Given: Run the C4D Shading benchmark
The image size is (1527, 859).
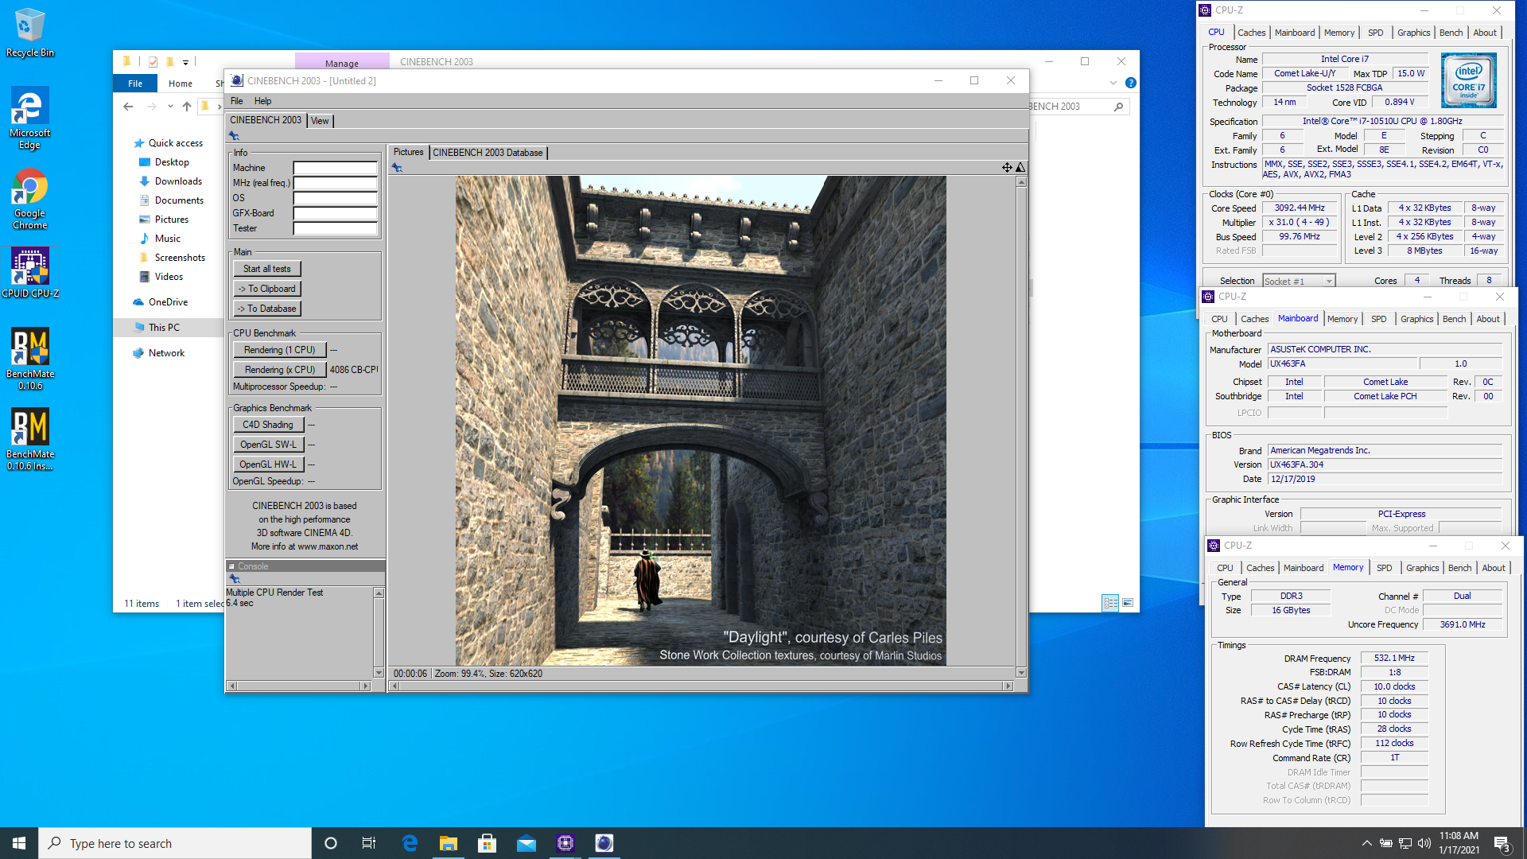Looking at the screenshot, I should 268,425.
